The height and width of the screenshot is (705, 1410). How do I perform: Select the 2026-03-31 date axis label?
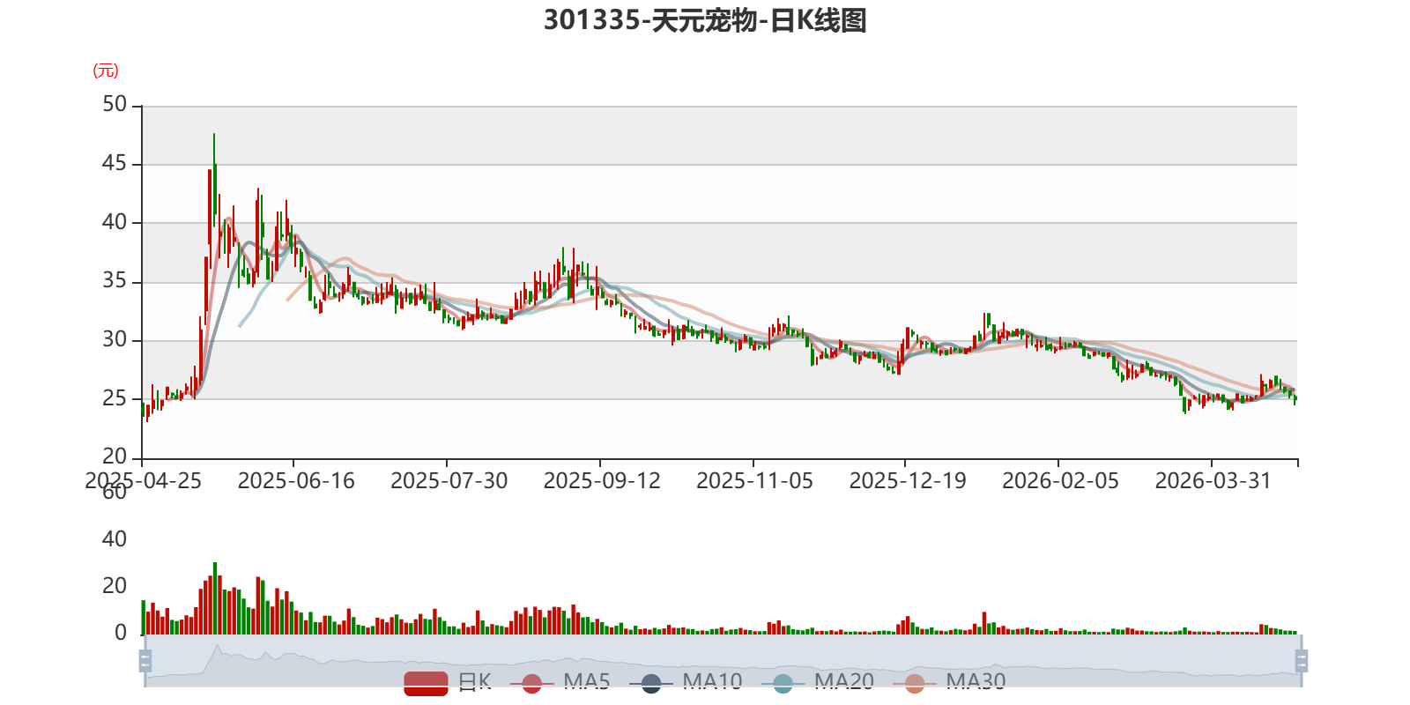pyautogui.click(x=1213, y=481)
